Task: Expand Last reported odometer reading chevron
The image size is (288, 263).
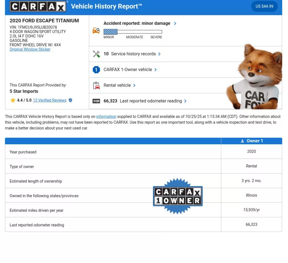Action: (186, 101)
